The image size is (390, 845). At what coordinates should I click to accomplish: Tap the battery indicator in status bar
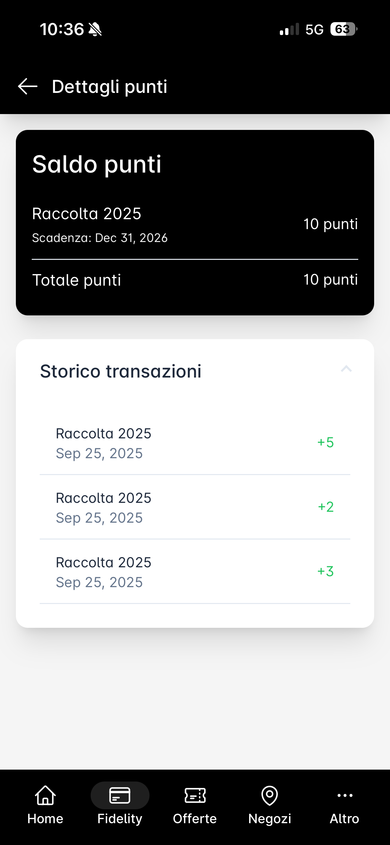pyautogui.click(x=343, y=29)
